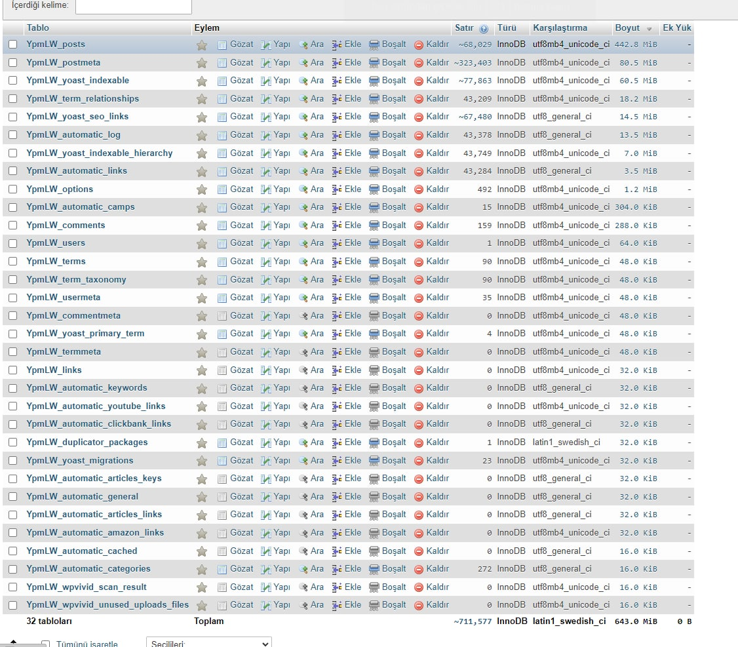Click the Boşalt empty icon for YpmLW_automatic_log
The image size is (738, 647).
point(374,136)
